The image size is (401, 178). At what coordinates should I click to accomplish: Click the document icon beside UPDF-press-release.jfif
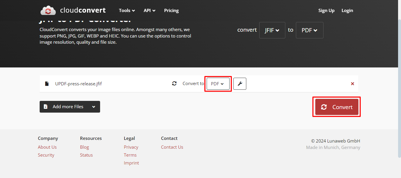click(x=47, y=84)
